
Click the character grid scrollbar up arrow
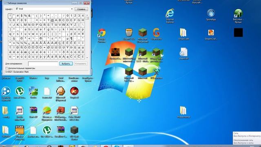(x=87, y=15)
